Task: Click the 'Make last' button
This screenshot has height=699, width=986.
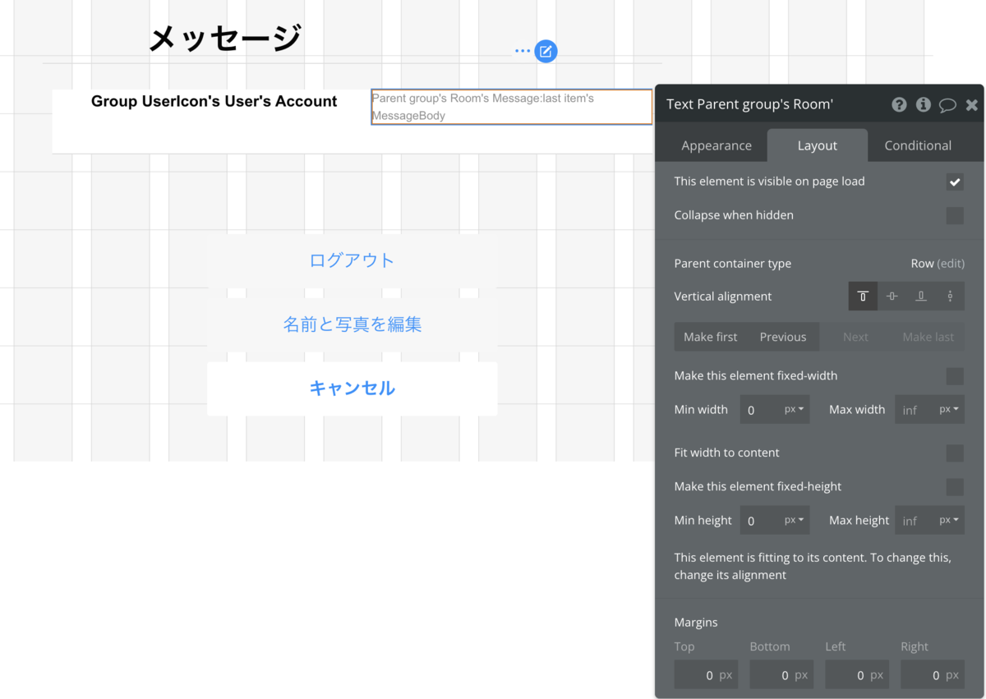Action: pos(928,337)
